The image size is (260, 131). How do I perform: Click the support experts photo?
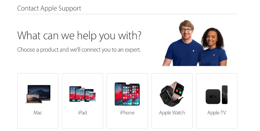click(195, 43)
